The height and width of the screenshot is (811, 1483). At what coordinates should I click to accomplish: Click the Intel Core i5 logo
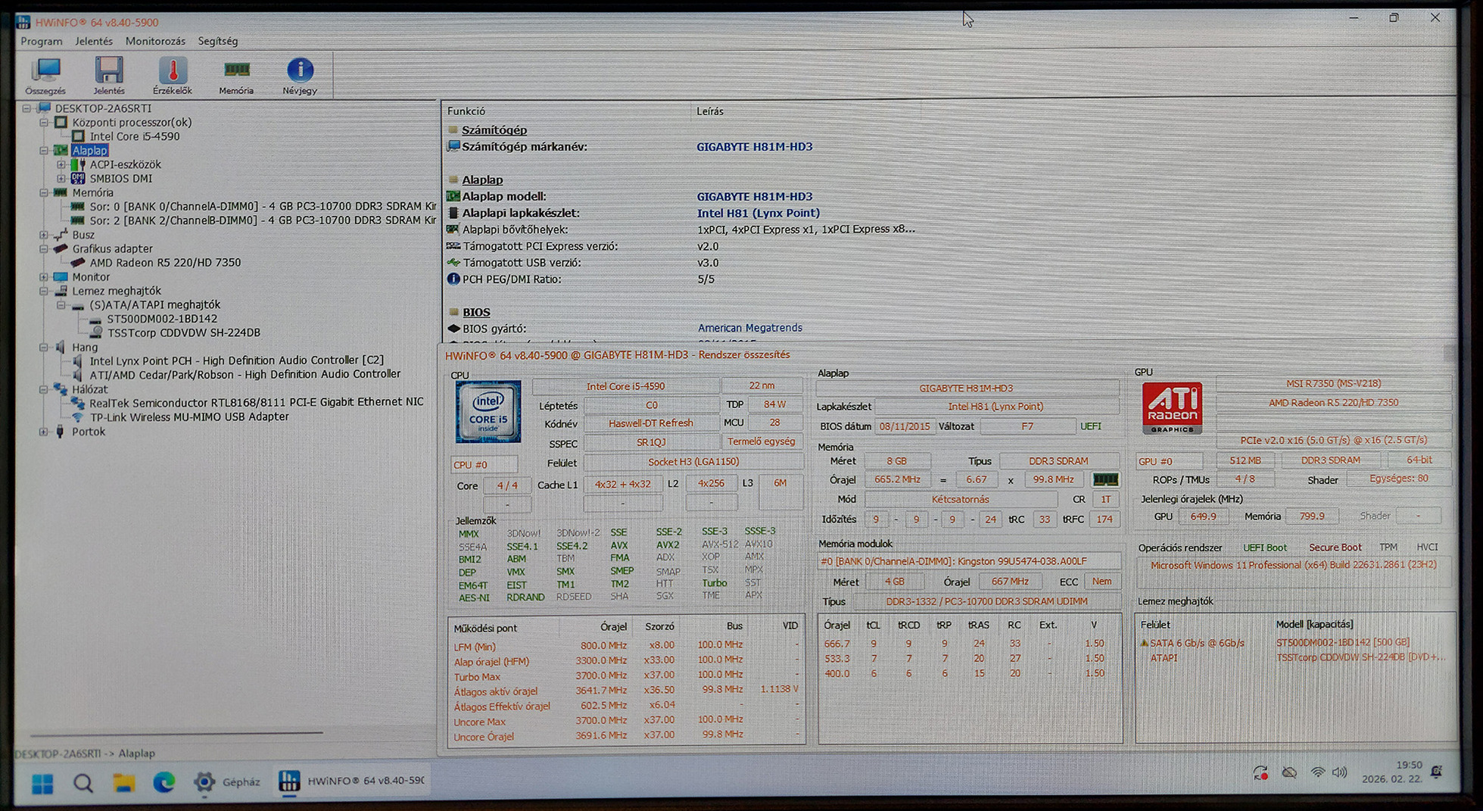point(488,411)
